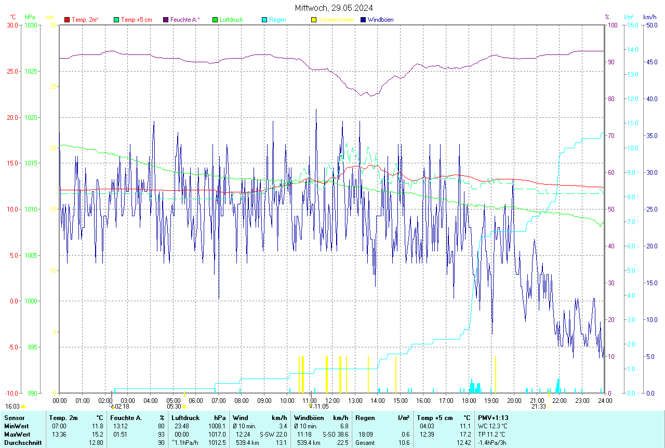665x448 pixels.
Task: Click the purple Feuchte A. legend swatch
Action: 166,20
